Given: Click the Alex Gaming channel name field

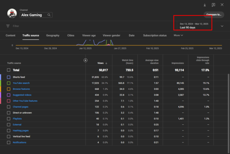Looking at the screenshot, I should coord(36,15).
